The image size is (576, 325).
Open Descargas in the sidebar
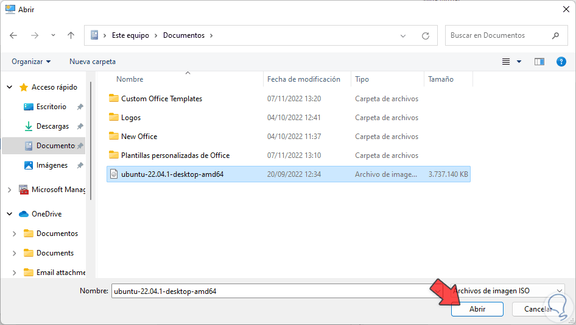[x=52, y=126]
